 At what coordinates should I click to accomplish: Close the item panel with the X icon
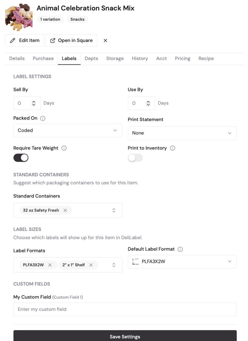[105, 40]
